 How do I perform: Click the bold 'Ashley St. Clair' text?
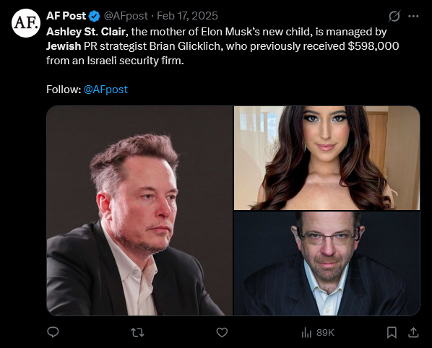click(x=86, y=32)
